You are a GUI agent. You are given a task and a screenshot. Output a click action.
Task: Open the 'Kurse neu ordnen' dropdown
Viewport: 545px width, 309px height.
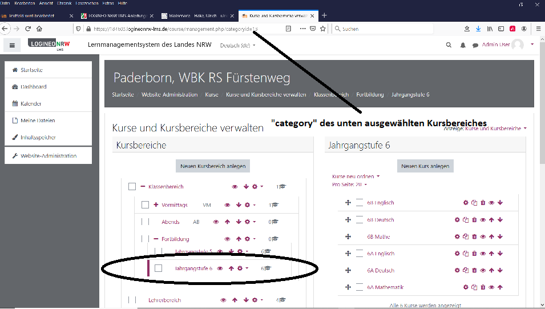[x=356, y=176]
